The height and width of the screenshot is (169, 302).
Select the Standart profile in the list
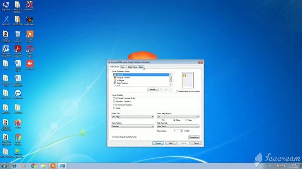tap(141, 75)
